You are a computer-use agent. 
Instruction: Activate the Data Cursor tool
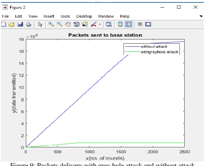pyautogui.click(x=85, y=24)
